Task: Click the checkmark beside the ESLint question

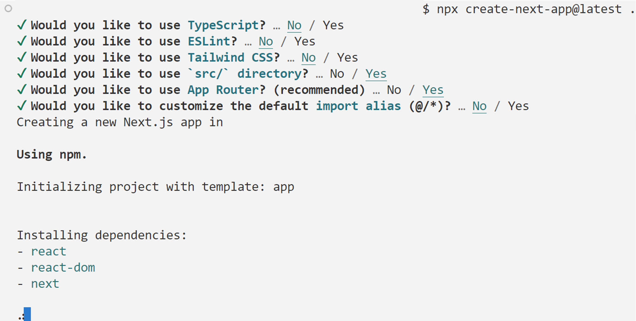Action: (22, 41)
